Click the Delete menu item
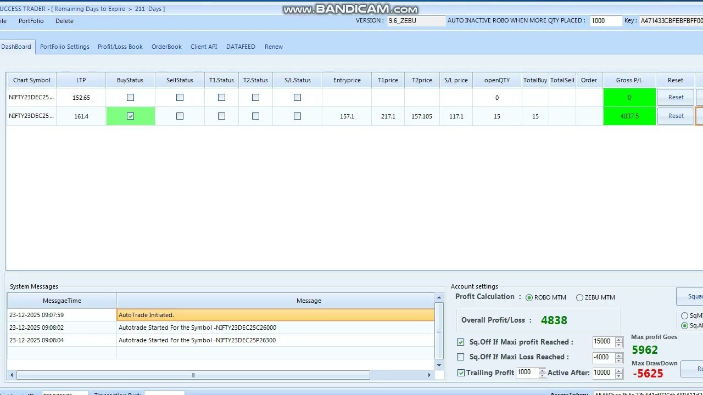Viewport: 703px width, 395px height. (64, 21)
